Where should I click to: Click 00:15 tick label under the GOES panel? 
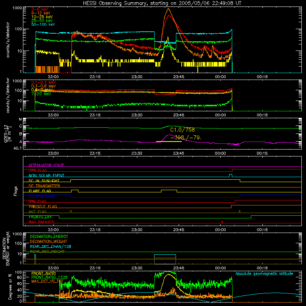262,153
